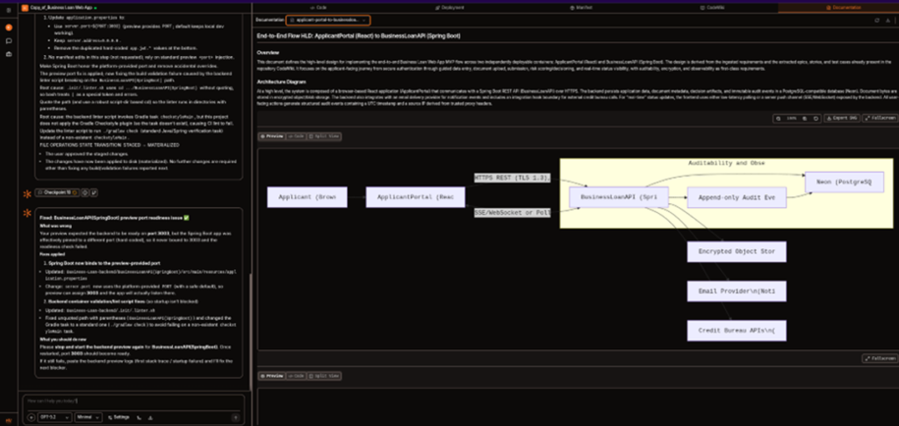Image resolution: width=899 pixels, height=426 pixels.
Task: Click the zoom percentage value in diagram toolbar
Action: click(x=792, y=118)
